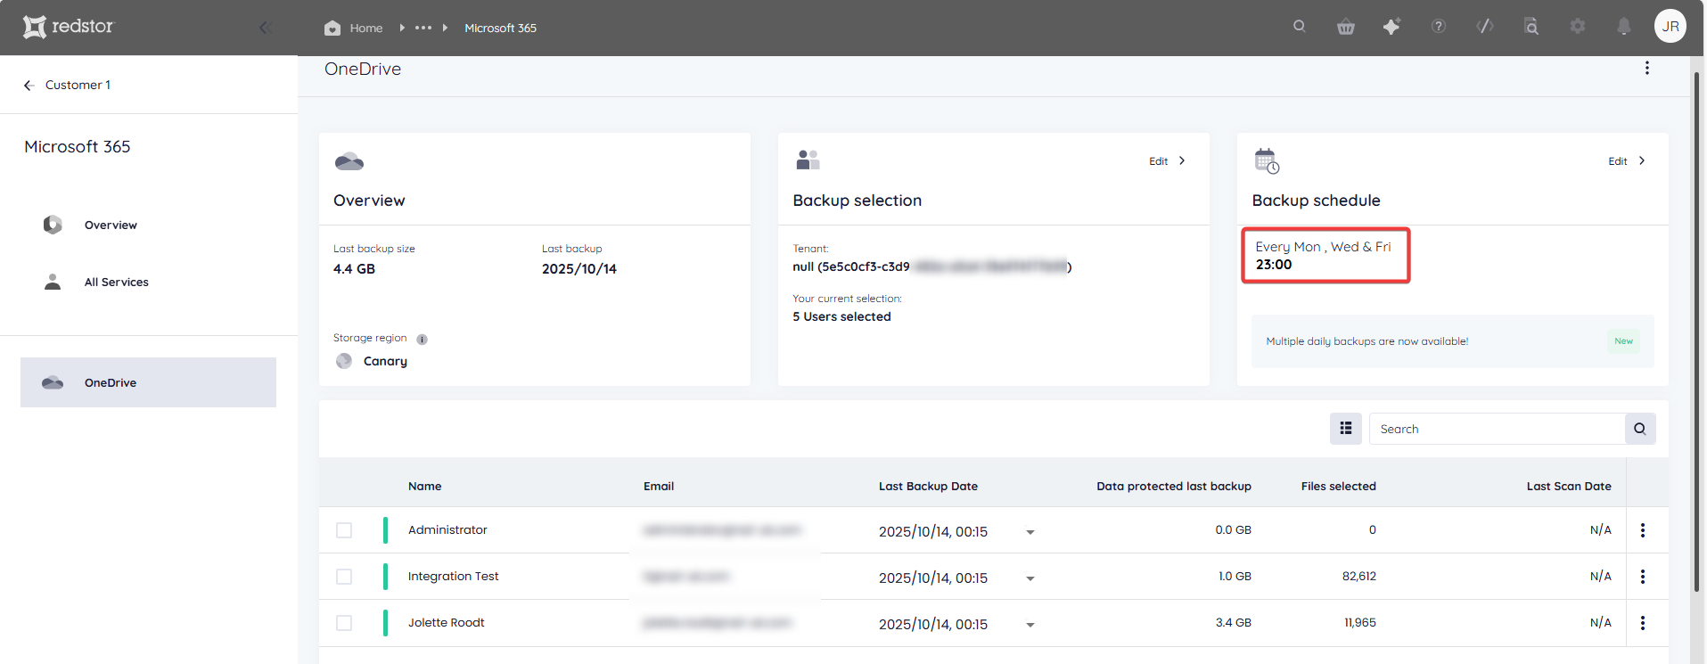Screen dimensions: 1707x664
Task: Expand Administrator last backup date dropdown
Action: click(1030, 532)
